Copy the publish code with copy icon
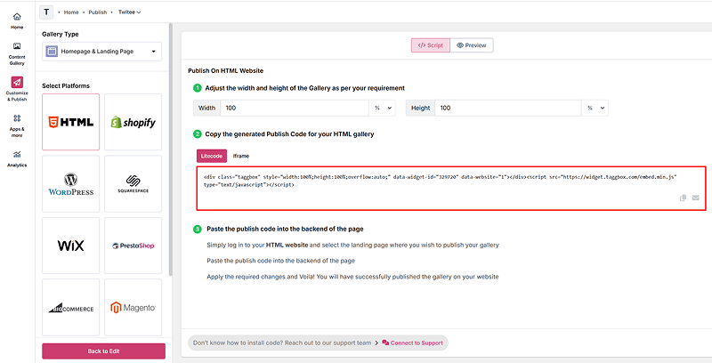 [683, 198]
